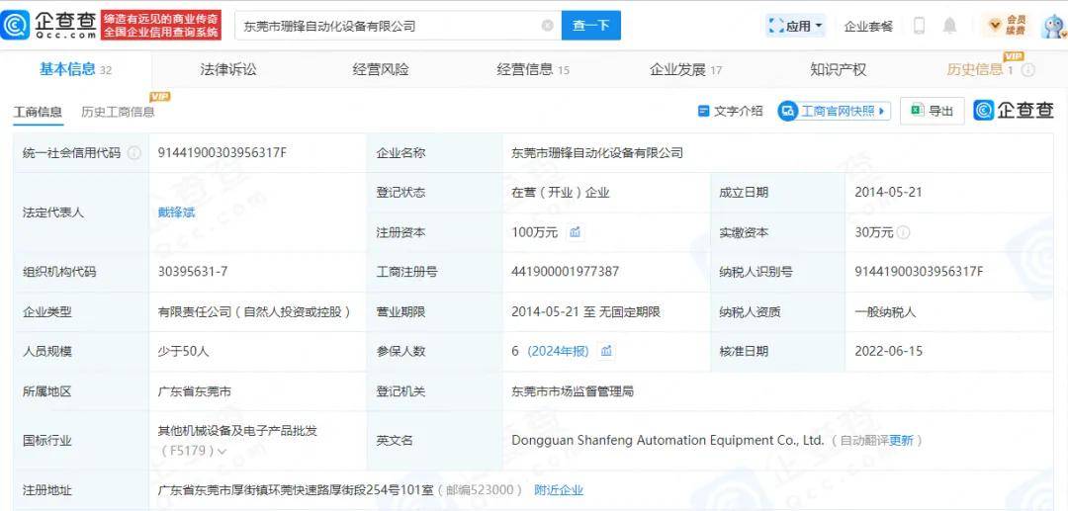Click info icon beside 统一社会信用代码
Viewport: 1068px width, 511px height.
[135, 153]
